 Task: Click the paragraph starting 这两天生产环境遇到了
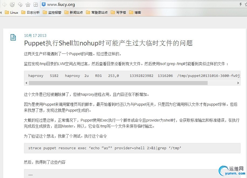coord(73,54)
